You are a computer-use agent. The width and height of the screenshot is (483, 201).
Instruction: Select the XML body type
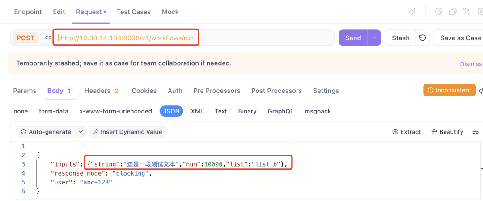[197, 111]
